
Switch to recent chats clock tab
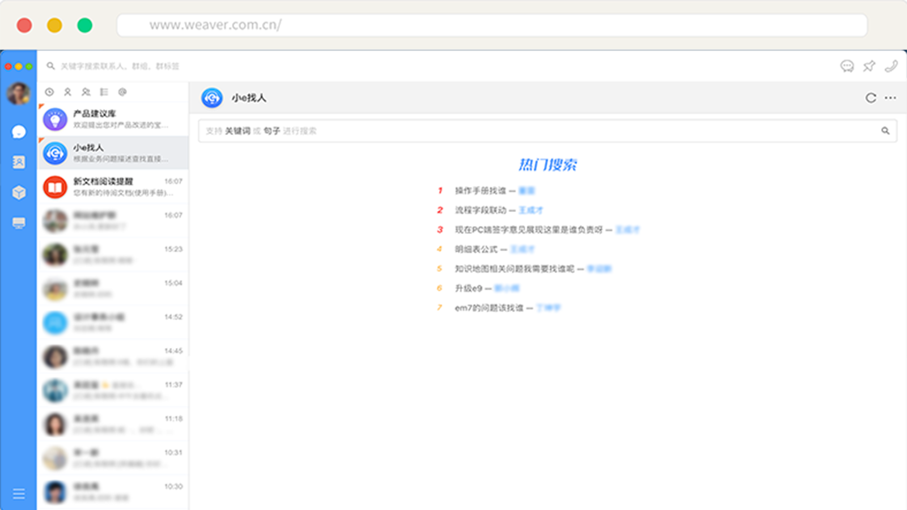coord(49,92)
